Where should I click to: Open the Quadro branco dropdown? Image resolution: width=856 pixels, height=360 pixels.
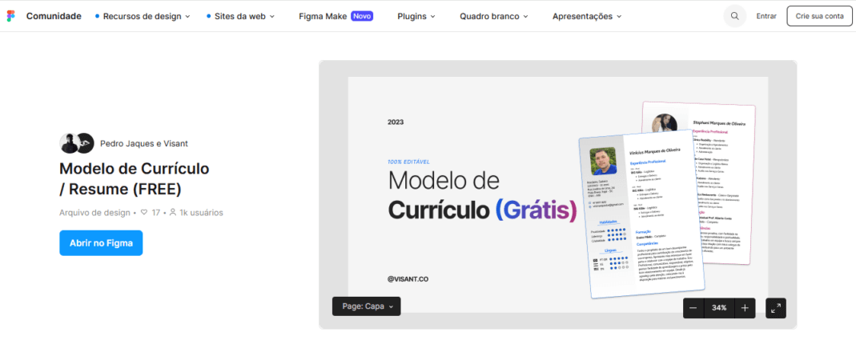click(494, 16)
